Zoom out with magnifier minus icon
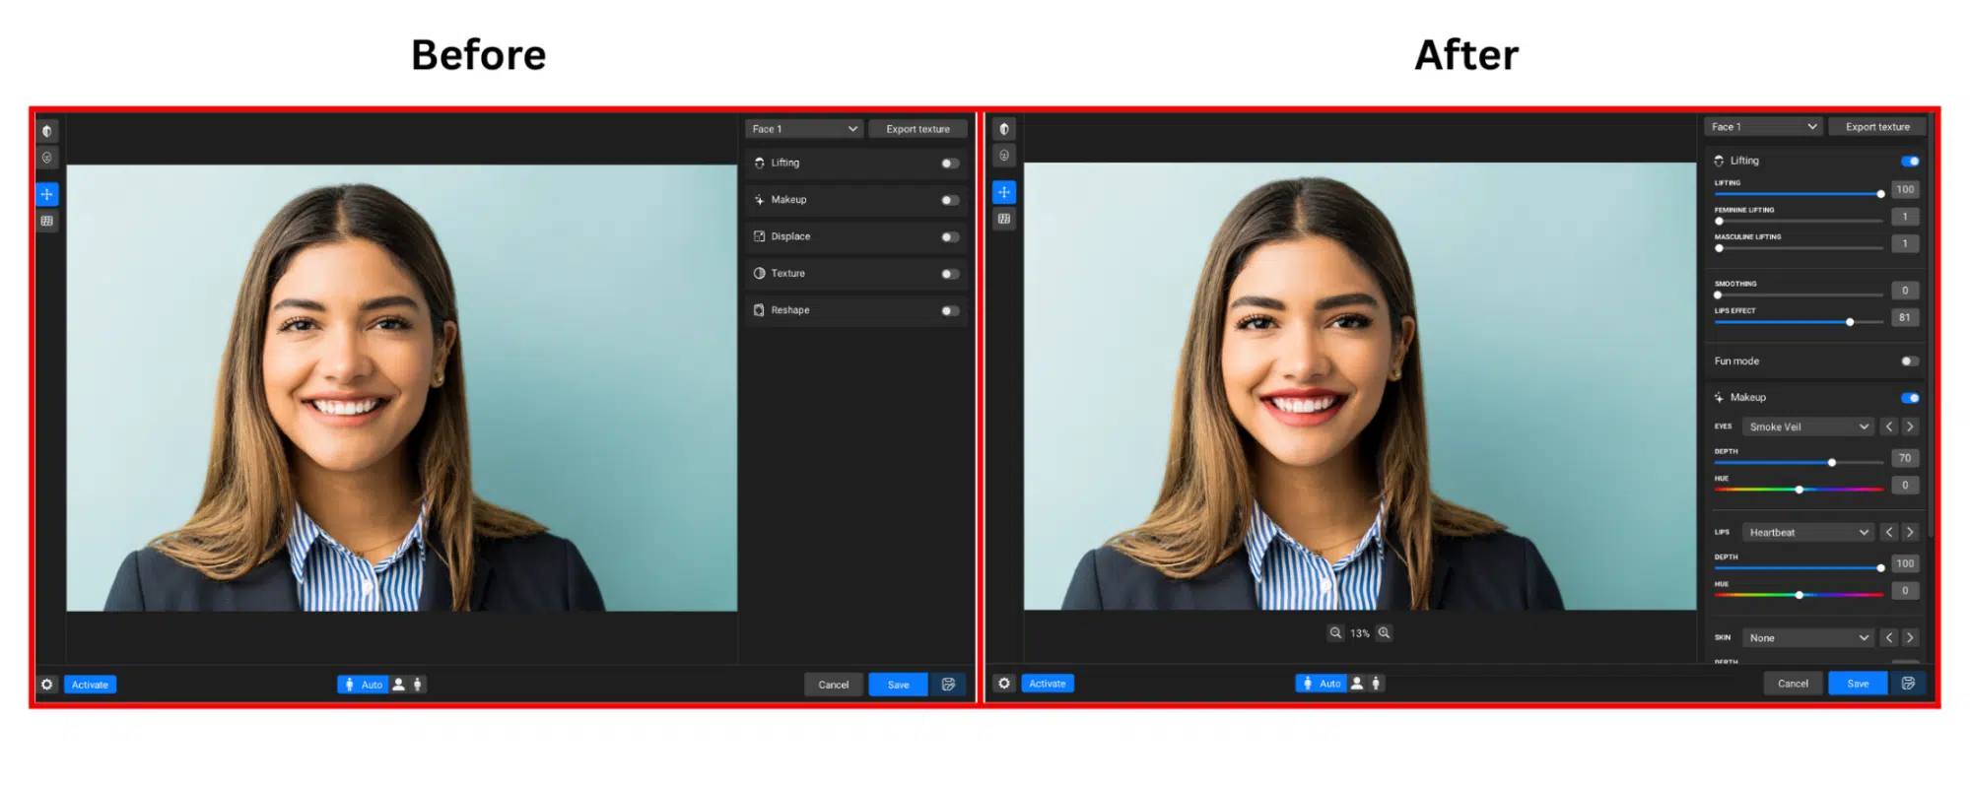 pos(1335,633)
